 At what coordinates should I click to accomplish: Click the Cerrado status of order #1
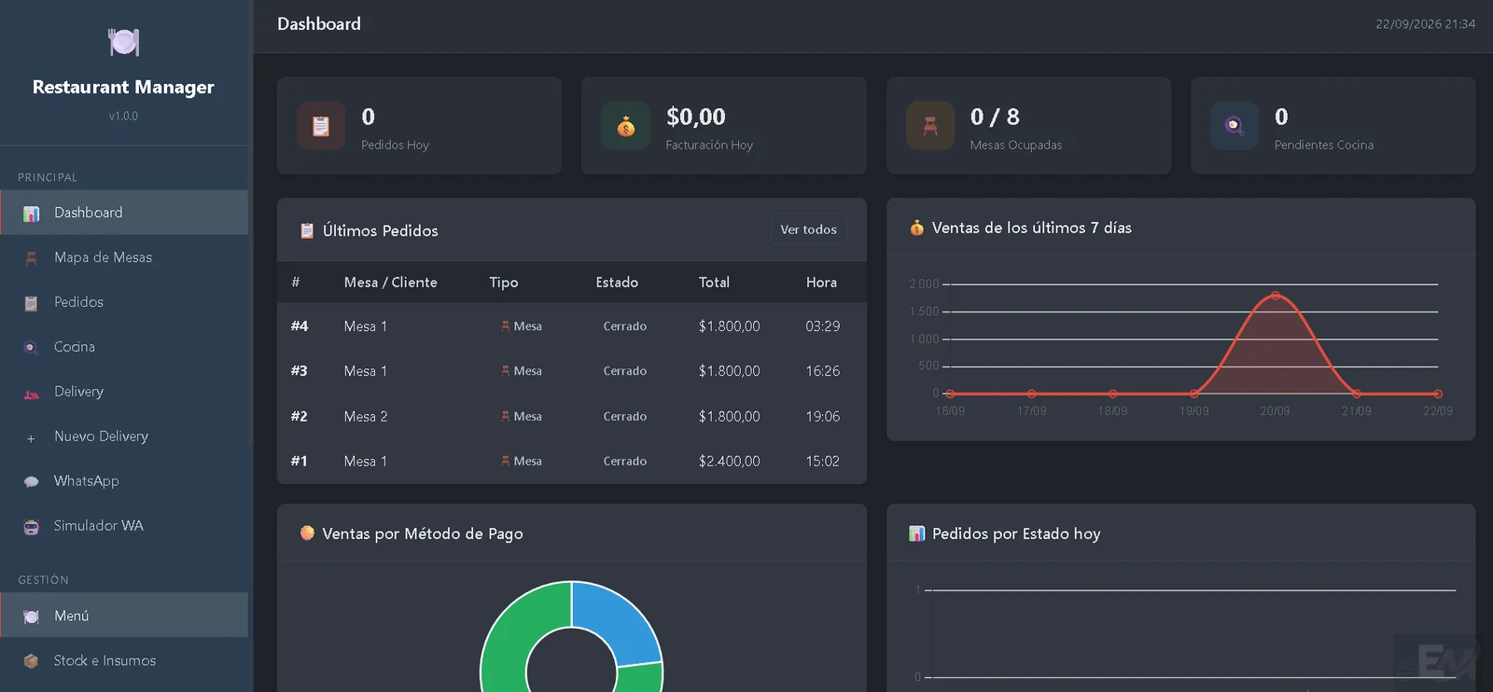click(x=625, y=462)
